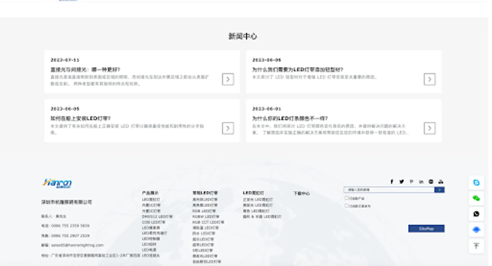Open the arrow on the 2023-06-06 news card
492x266 pixels.
coord(430,79)
